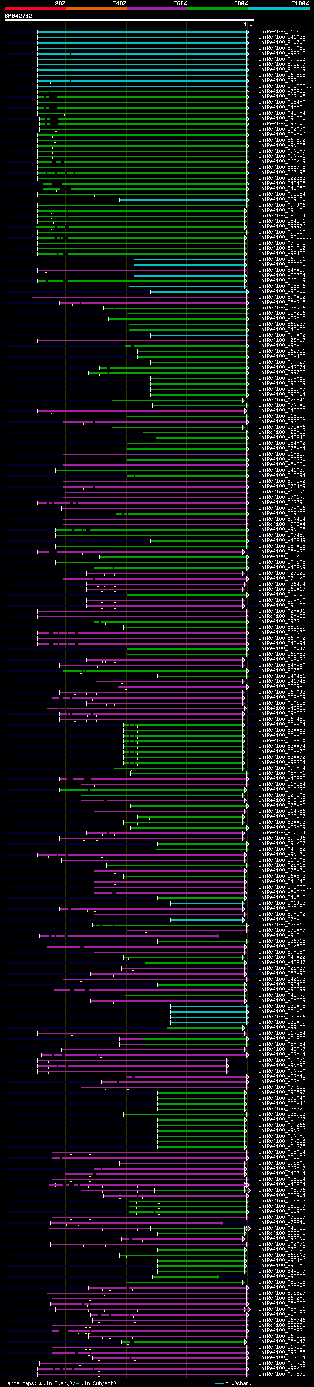Select hit UniRef100_B3VV84
This screenshot has width=314, height=1387.
(281, 725)
